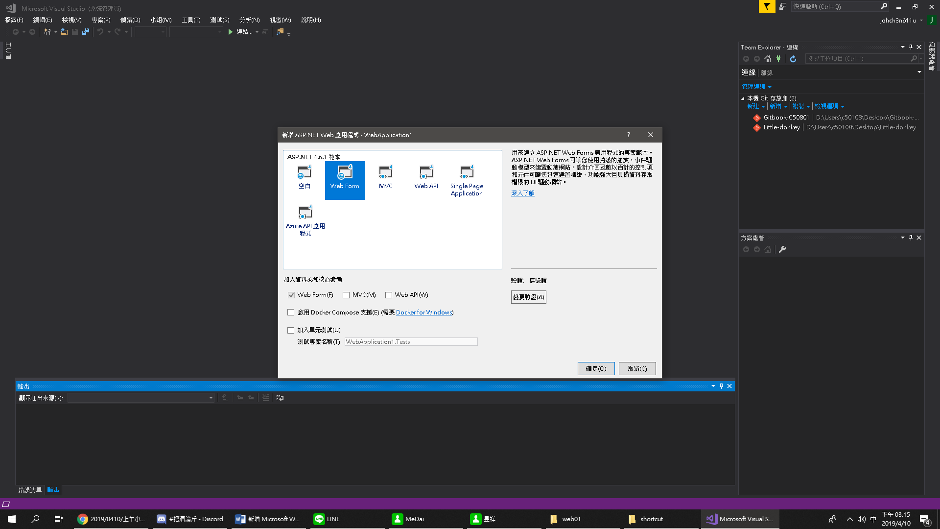Click the Undo toolbar icon
The height and width of the screenshot is (529, 940).
(100, 32)
